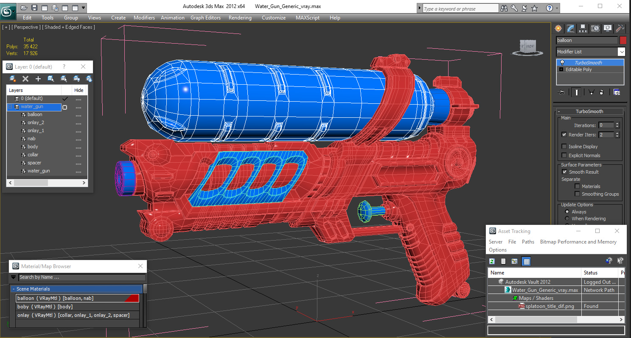The width and height of the screenshot is (631, 338).
Task: Collapse the TurboSmooth rollout header
Action: pos(589,111)
